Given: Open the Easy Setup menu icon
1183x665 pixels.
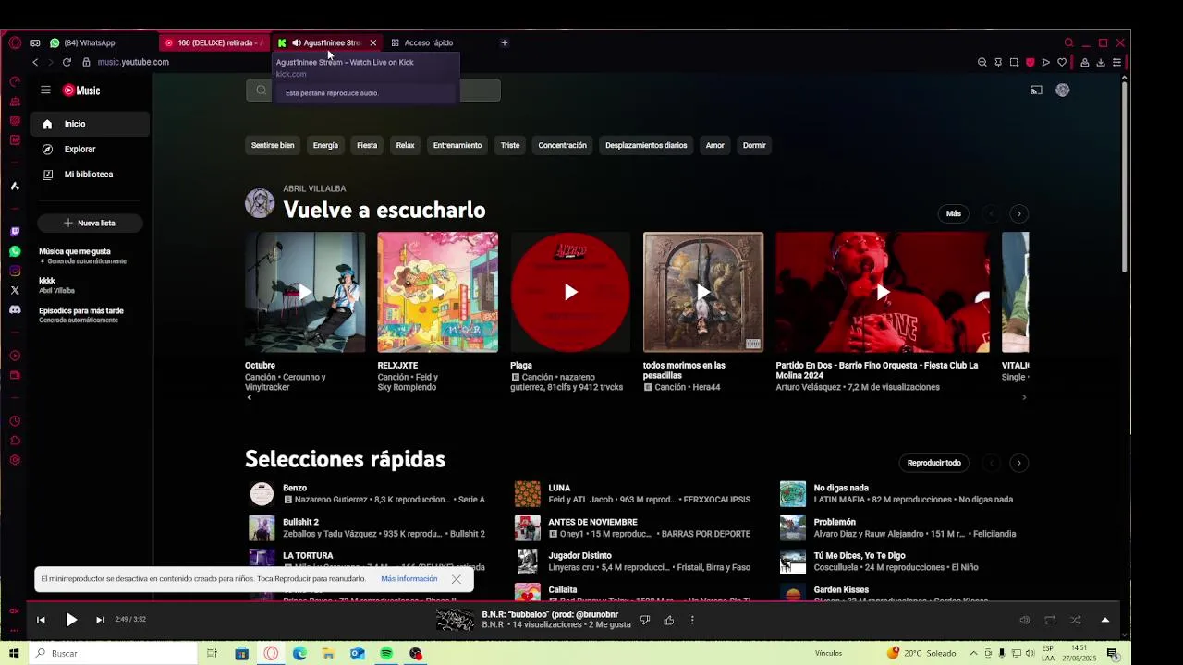Looking at the screenshot, I should coord(1116,62).
